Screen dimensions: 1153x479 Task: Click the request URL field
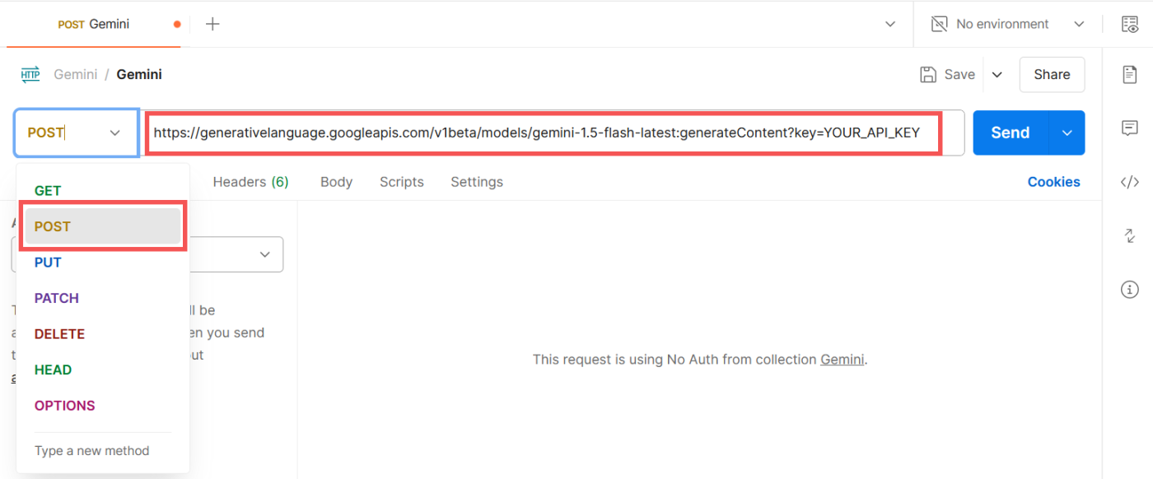coord(551,133)
